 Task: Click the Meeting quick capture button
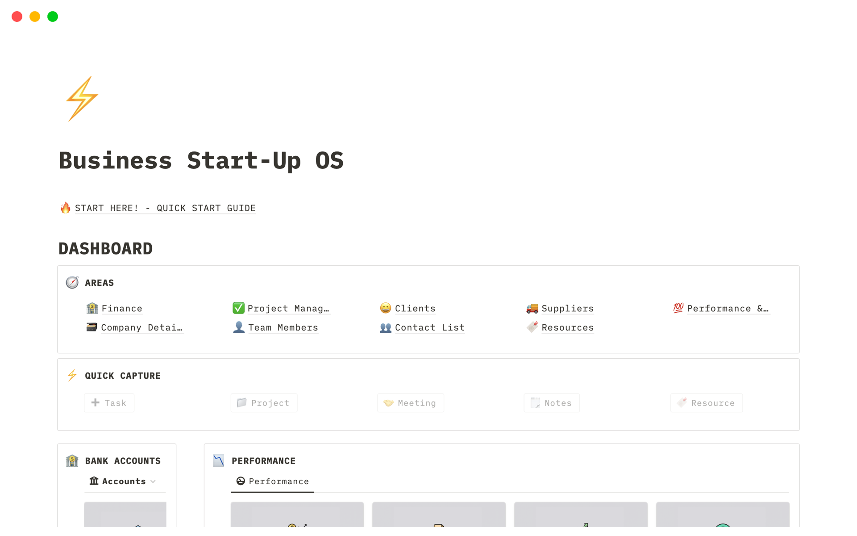point(410,402)
